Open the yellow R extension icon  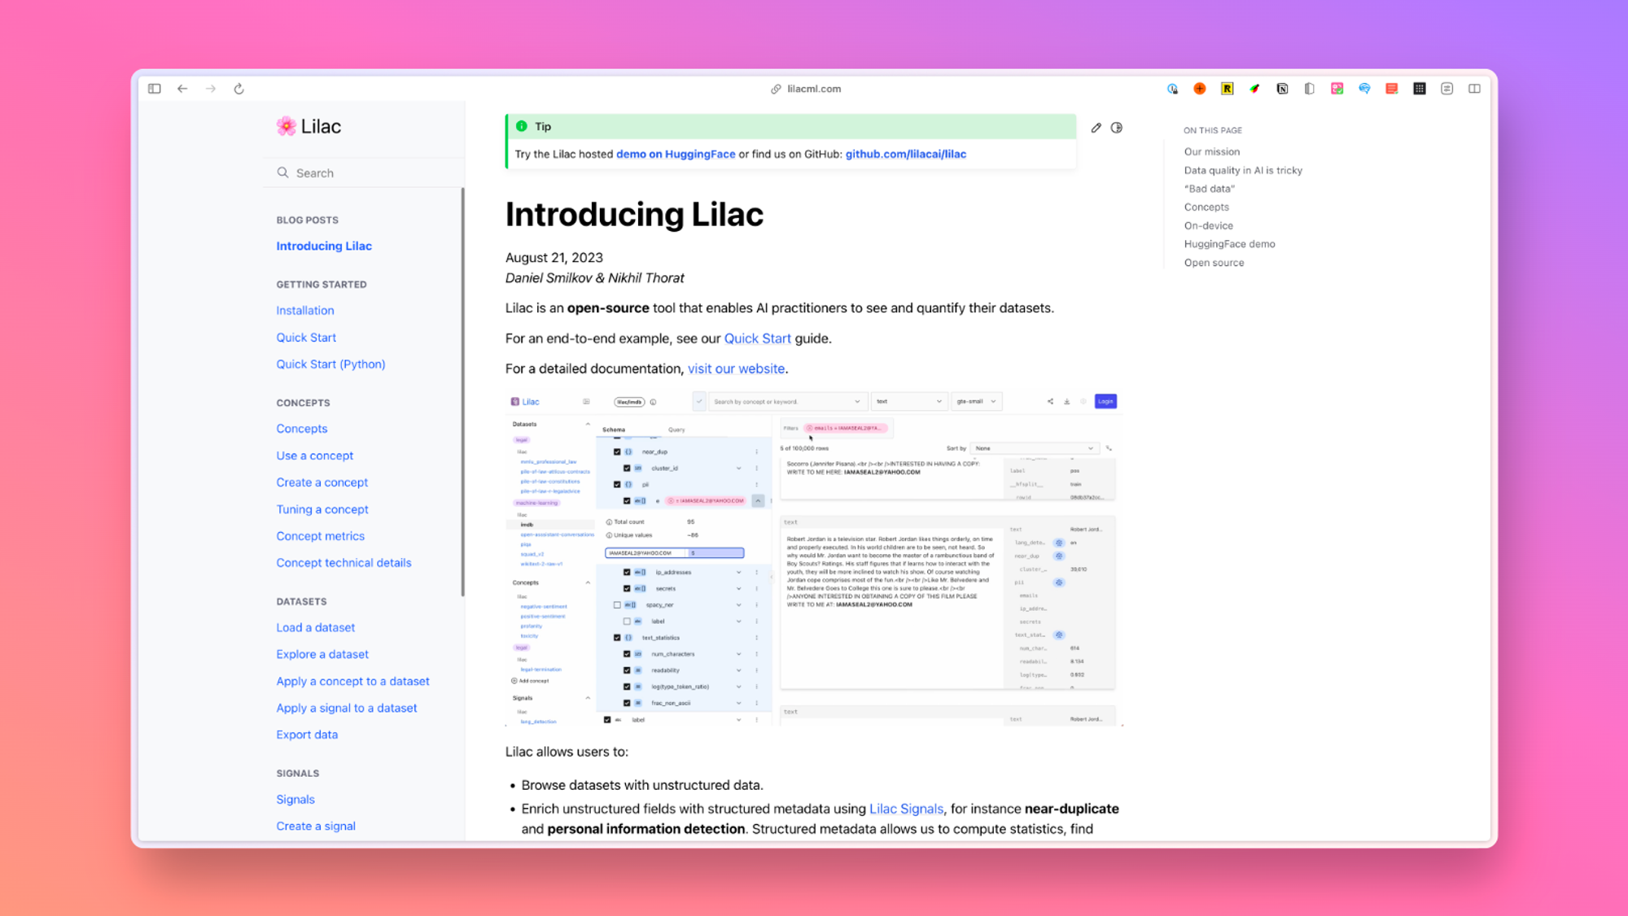[1227, 89]
